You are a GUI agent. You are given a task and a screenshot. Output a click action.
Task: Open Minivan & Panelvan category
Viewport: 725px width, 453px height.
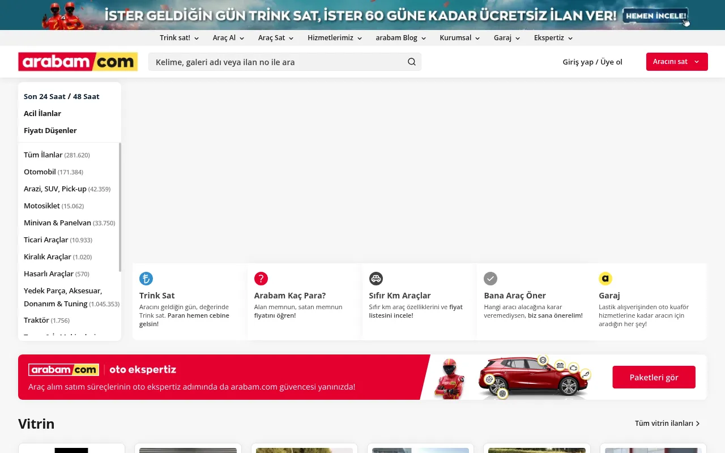point(69,223)
